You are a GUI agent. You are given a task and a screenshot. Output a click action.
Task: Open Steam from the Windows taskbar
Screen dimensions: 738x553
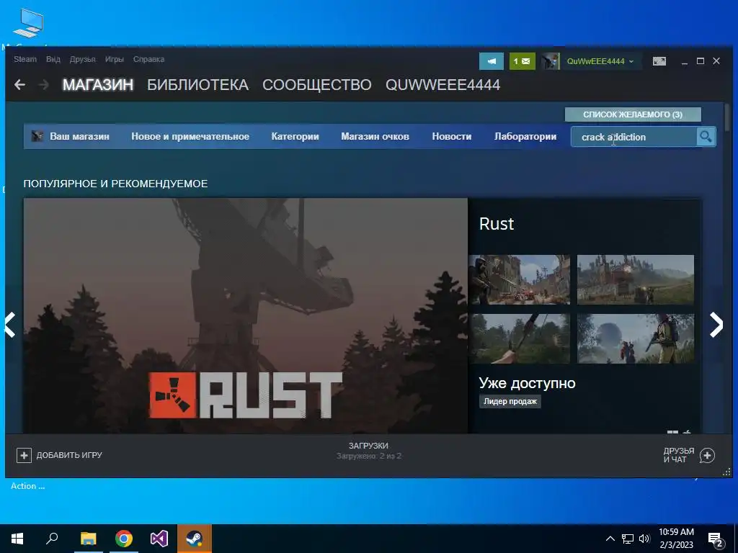click(x=195, y=539)
